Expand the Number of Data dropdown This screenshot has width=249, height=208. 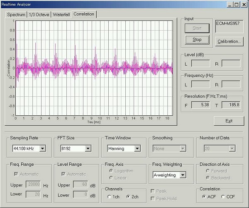pyautogui.click(x=232, y=148)
